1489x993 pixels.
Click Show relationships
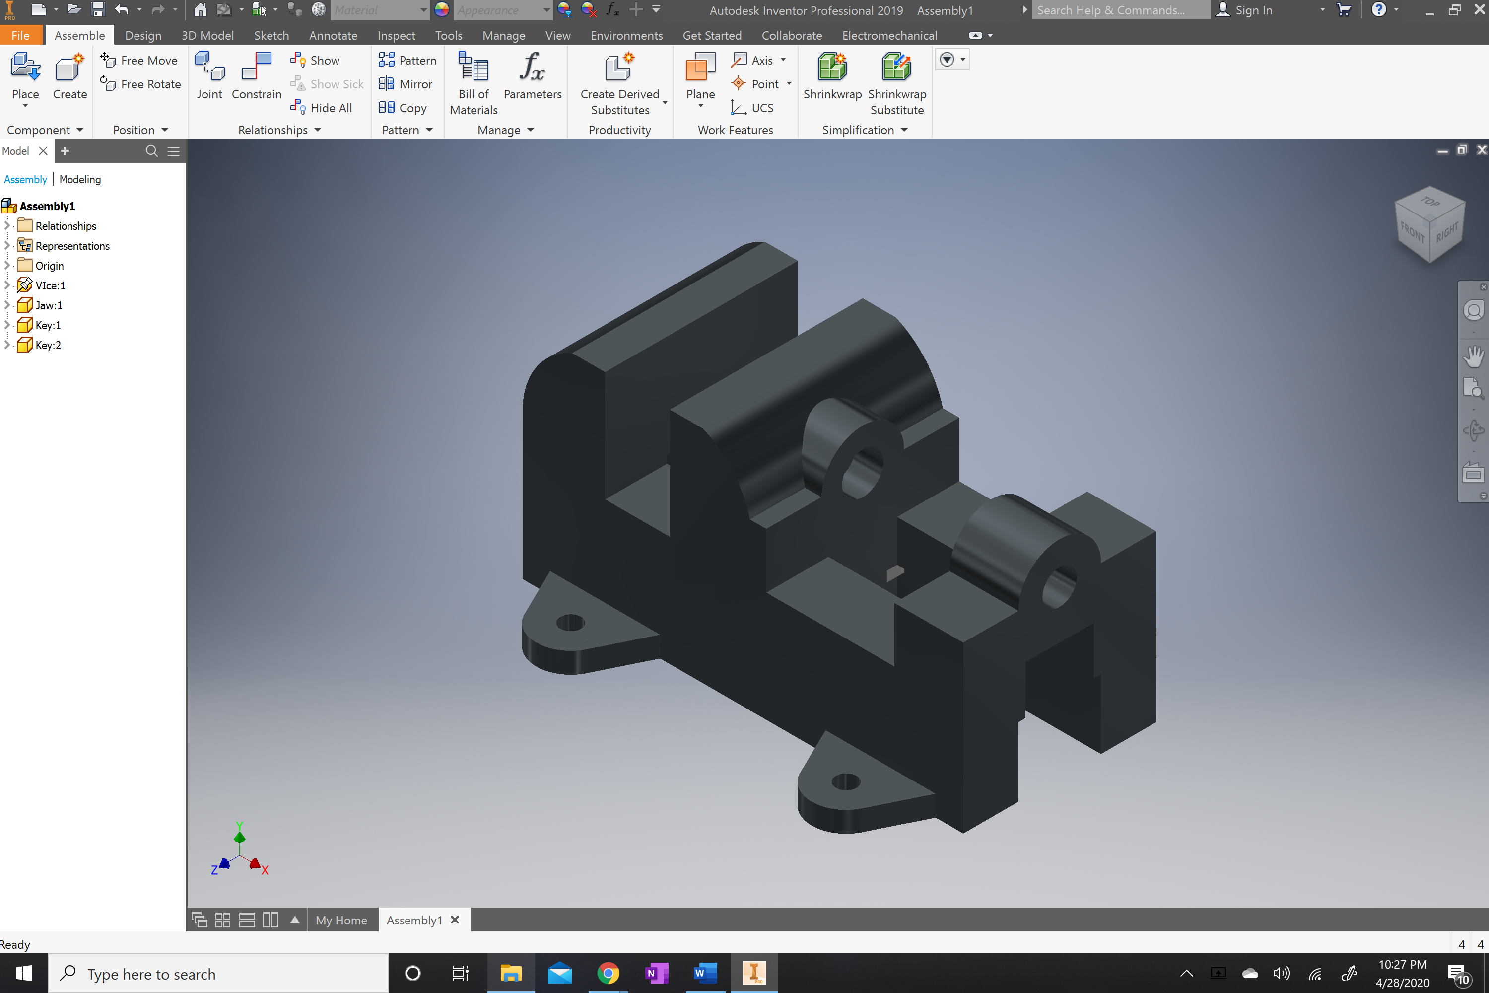(315, 60)
